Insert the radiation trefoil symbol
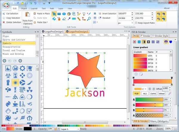This screenshot has height=132, width=179. [x=30, y=90]
